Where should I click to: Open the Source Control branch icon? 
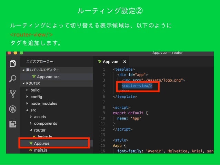(x=13, y=94)
